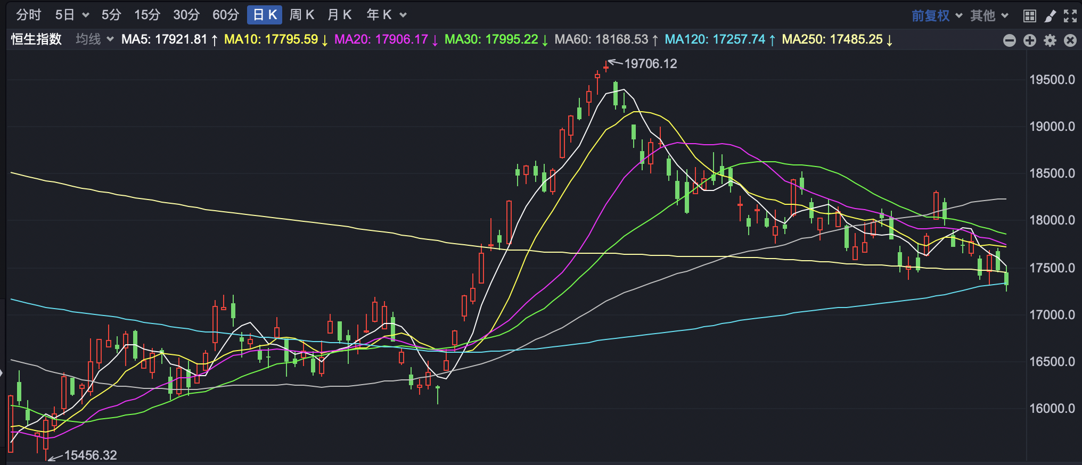Click the 17000.0 price axis label

pos(1052,314)
